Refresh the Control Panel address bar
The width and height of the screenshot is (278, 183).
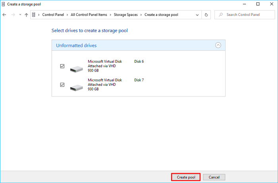206,15
